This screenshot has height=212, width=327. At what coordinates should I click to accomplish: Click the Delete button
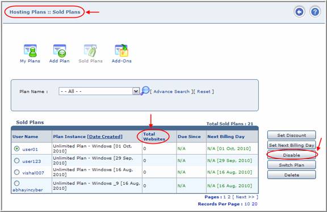point(292,175)
